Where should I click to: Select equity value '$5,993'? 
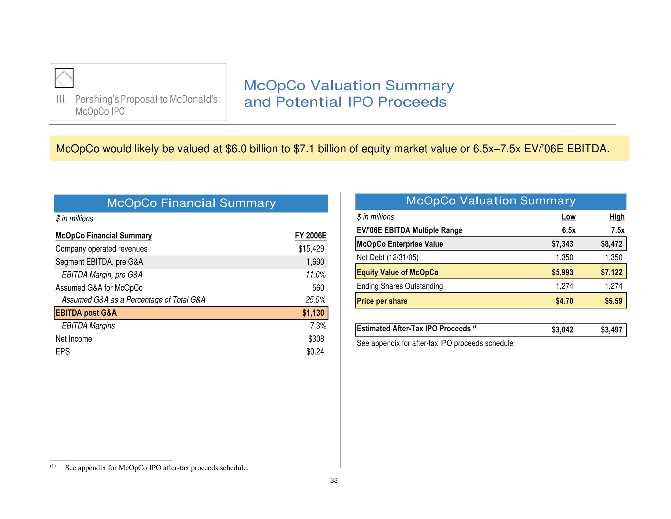(x=562, y=272)
